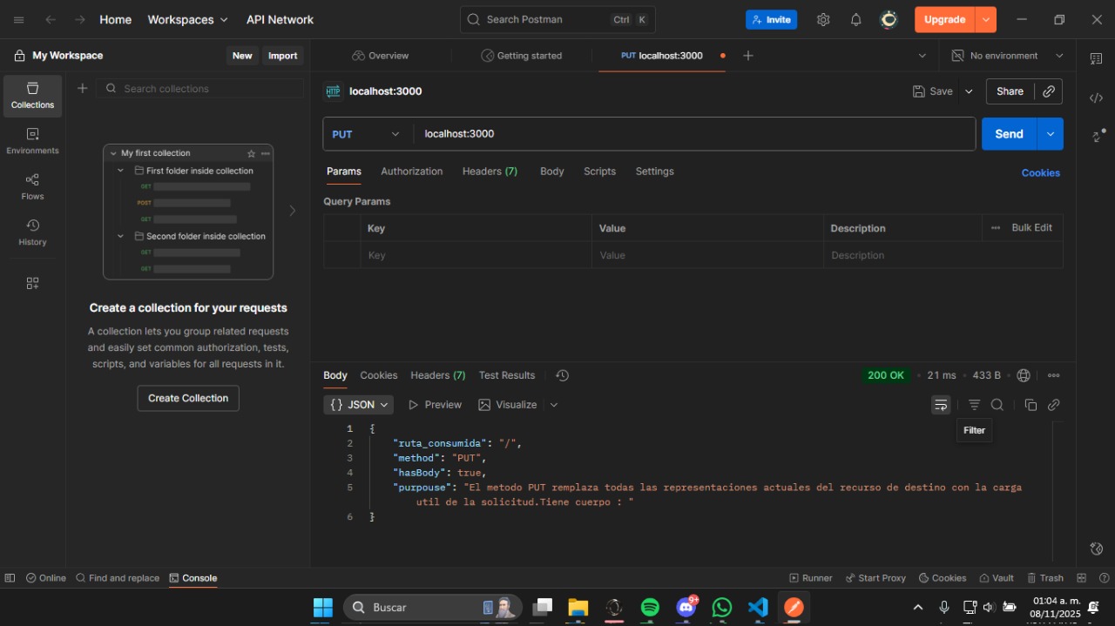The image size is (1115, 626).
Task: Copy the JSON response body
Action: coord(1031,405)
